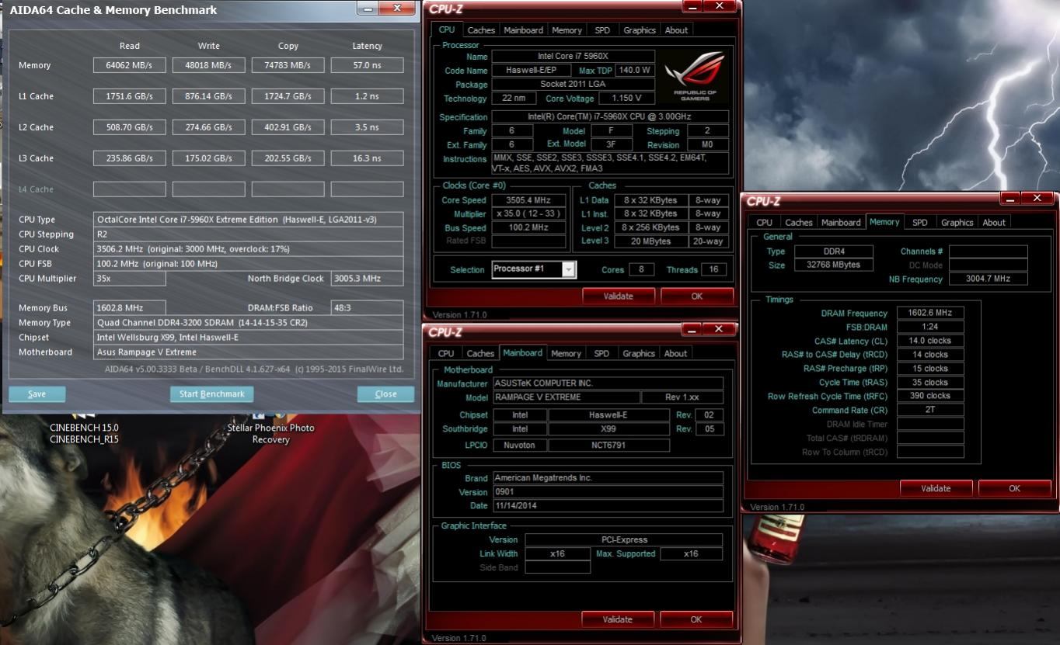The width and height of the screenshot is (1060, 645).
Task: Open Mainboard tab in top CPU-Z window
Action: (x=523, y=30)
